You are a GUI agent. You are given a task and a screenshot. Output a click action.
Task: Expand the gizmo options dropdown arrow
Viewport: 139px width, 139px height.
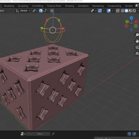click(x=104, y=11)
